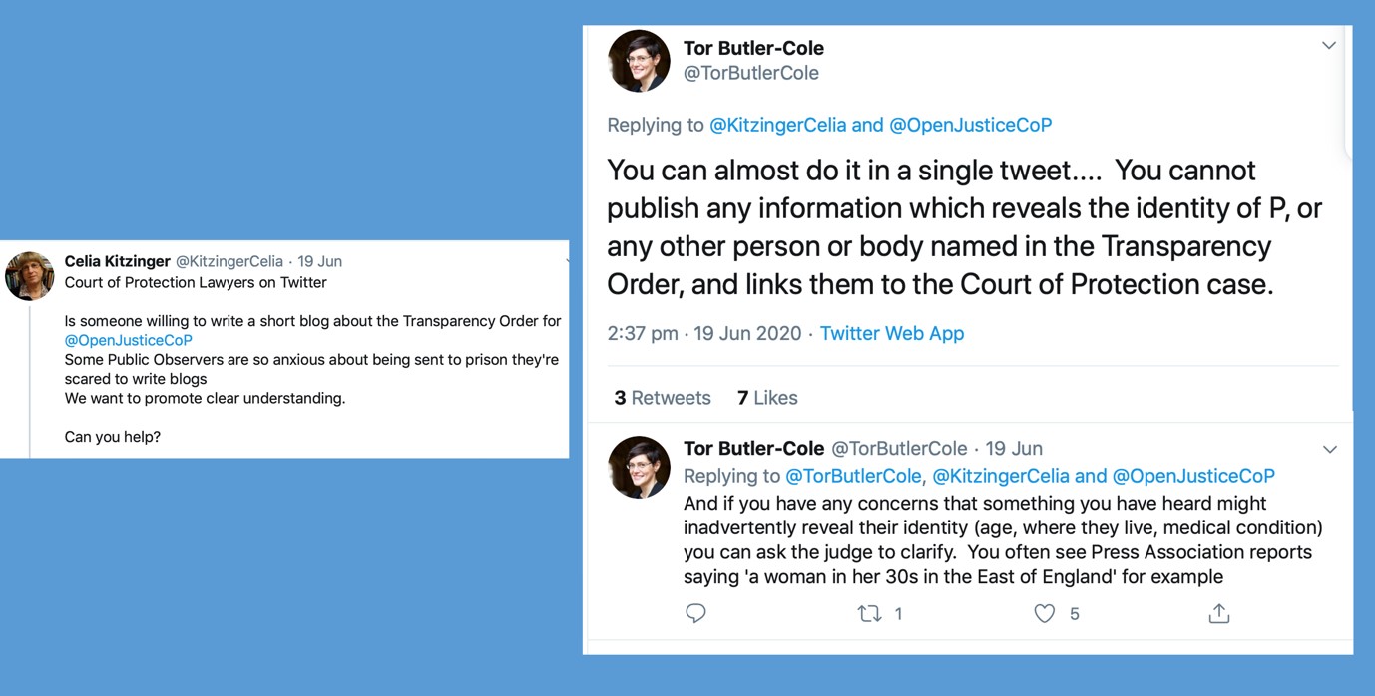The height and width of the screenshot is (696, 1375).
Task: Open the @TorButlerCole handle under main name
Action: click(x=750, y=73)
